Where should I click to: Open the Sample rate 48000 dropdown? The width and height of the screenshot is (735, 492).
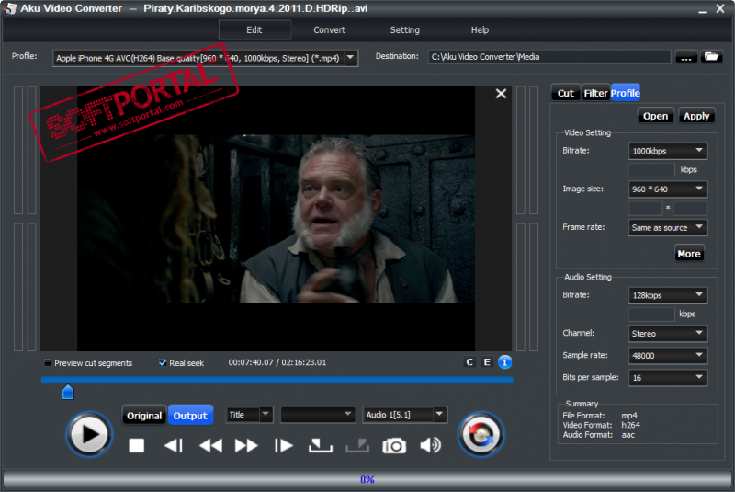coord(667,356)
